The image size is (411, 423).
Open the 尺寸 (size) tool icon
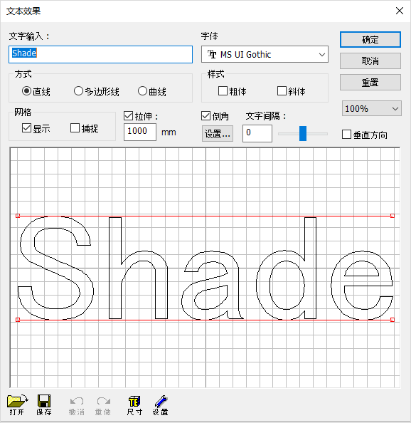[134, 401]
